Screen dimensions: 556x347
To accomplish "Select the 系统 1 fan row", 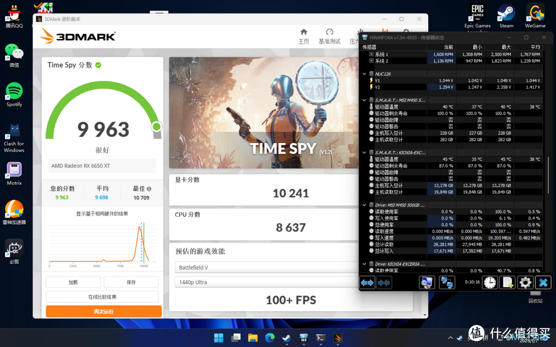I will [451, 54].
